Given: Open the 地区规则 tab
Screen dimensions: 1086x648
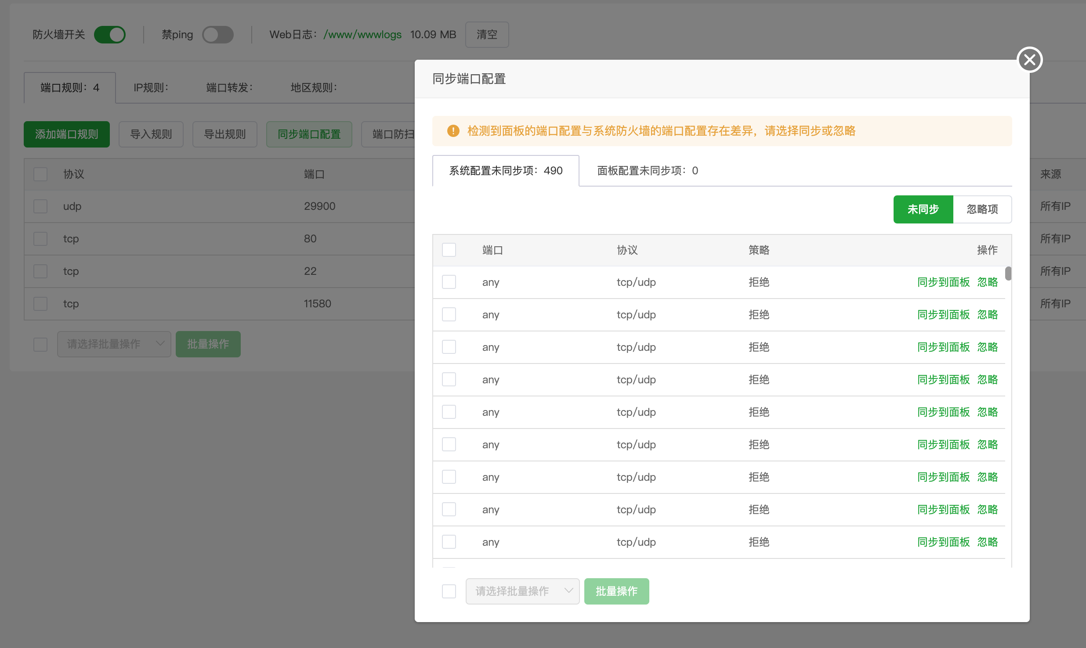Looking at the screenshot, I should click(314, 87).
